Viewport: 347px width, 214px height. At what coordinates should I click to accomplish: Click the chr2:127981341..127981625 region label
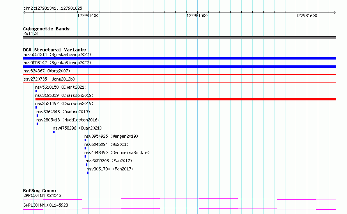click(53, 8)
